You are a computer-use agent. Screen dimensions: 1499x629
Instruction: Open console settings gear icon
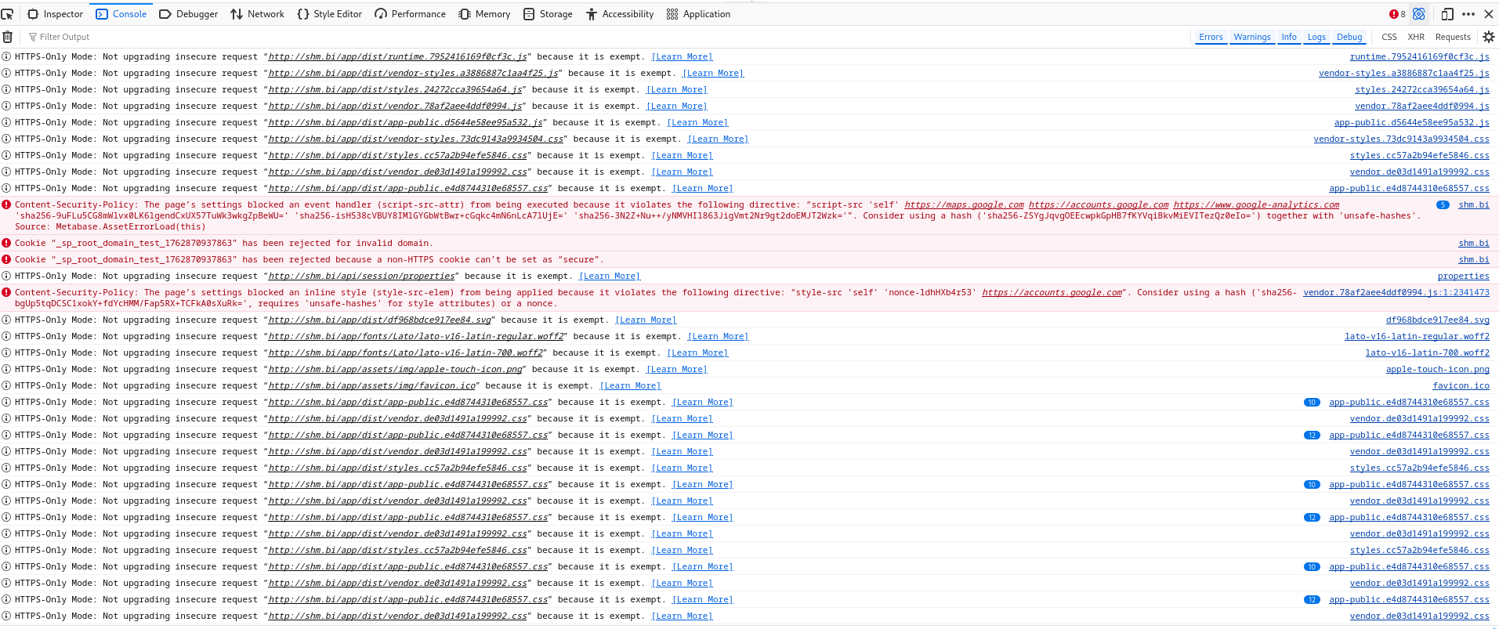click(x=1489, y=37)
